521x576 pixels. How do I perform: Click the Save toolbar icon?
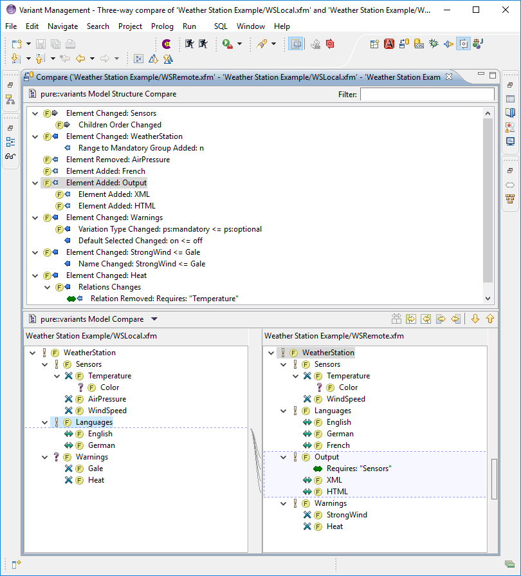41,44
